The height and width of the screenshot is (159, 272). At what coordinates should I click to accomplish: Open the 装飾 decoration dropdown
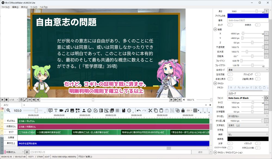click(x=248, y=134)
